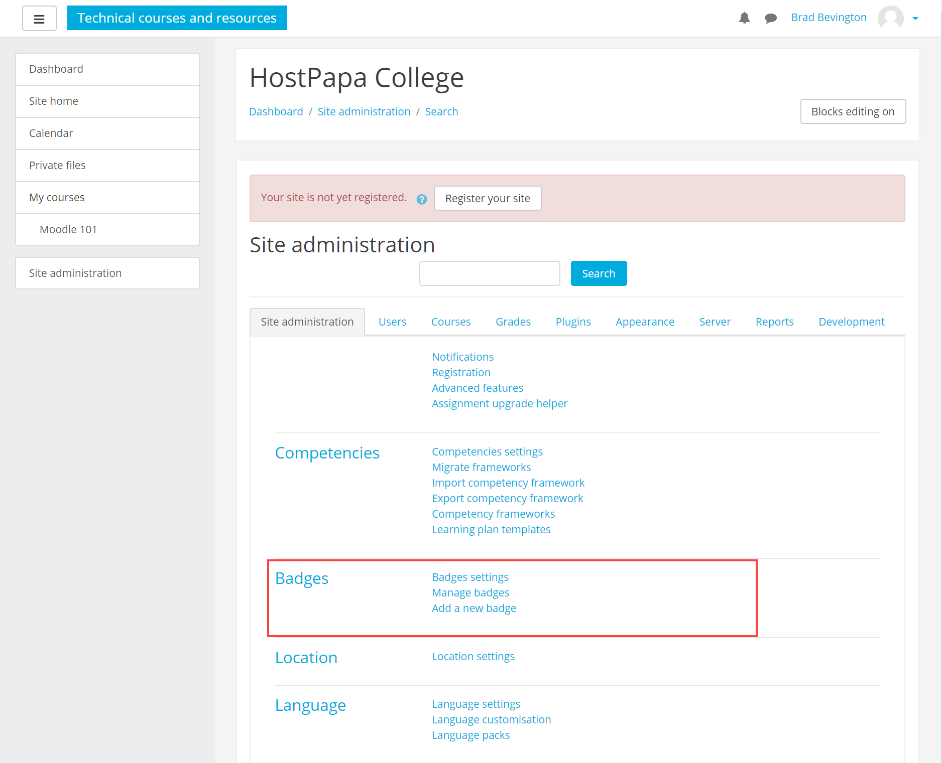Click Add a new badge
942x763 pixels.
474,608
